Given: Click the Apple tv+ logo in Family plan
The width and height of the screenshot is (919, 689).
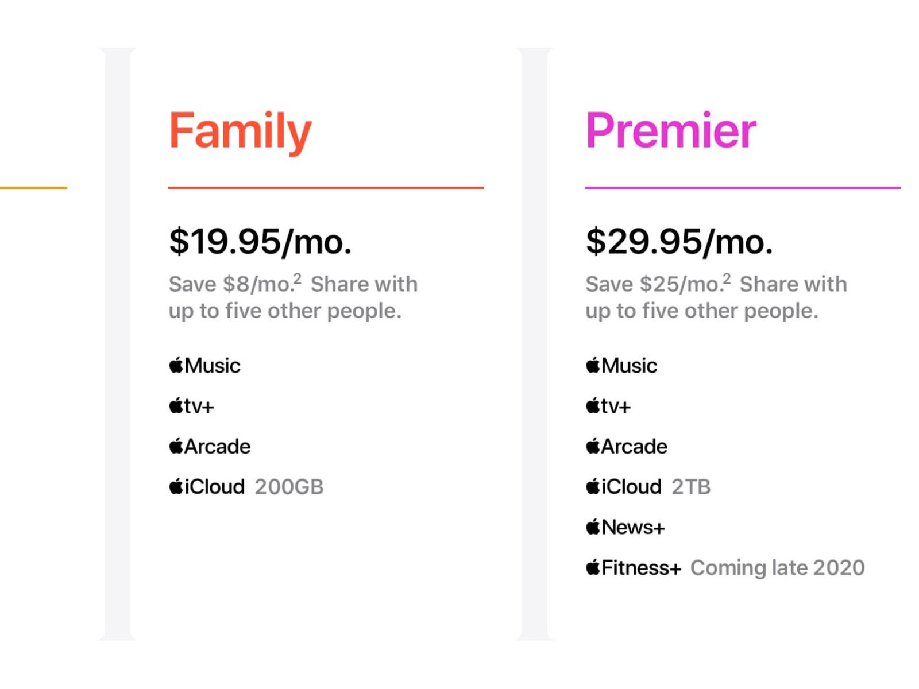Looking at the screenshot, I should point(192,406).
